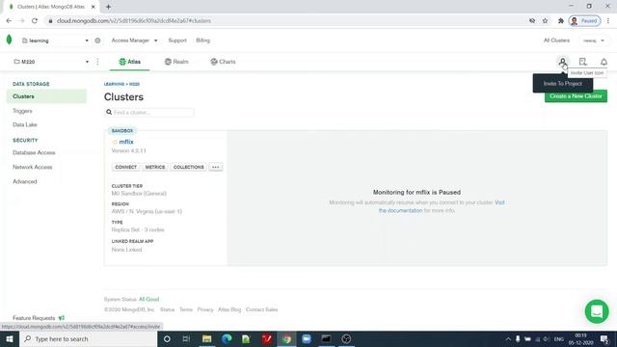617x347 pixels.
Task: Switch to the Atlas tab
Action: [x=130, y=62]
